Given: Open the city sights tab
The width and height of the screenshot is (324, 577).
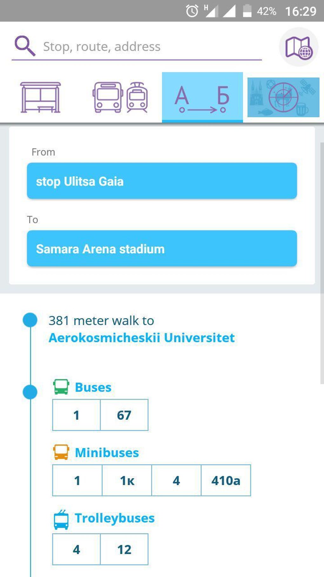Looking at the screenshot, I should coord(283,97).
